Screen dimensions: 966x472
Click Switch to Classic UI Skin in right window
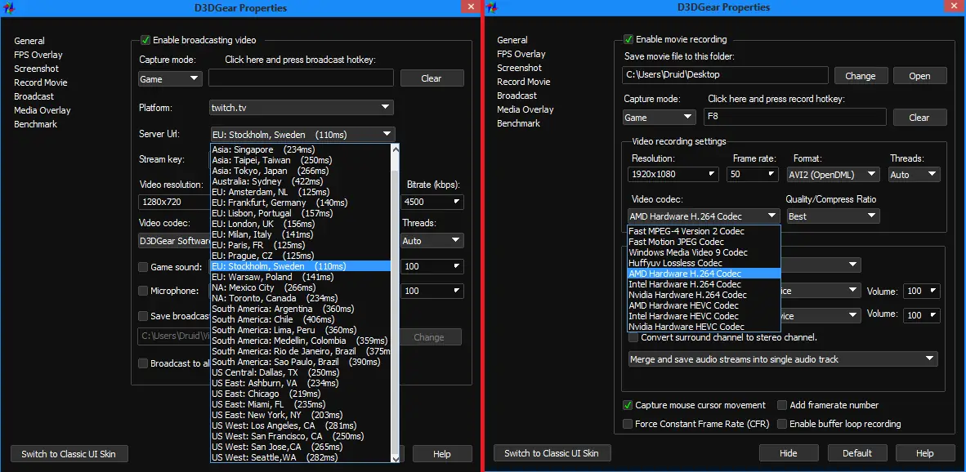pyautogui.click(x=552, y=453)
